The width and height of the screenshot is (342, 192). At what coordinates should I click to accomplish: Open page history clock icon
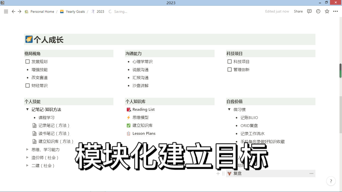(x=318, y=11)
